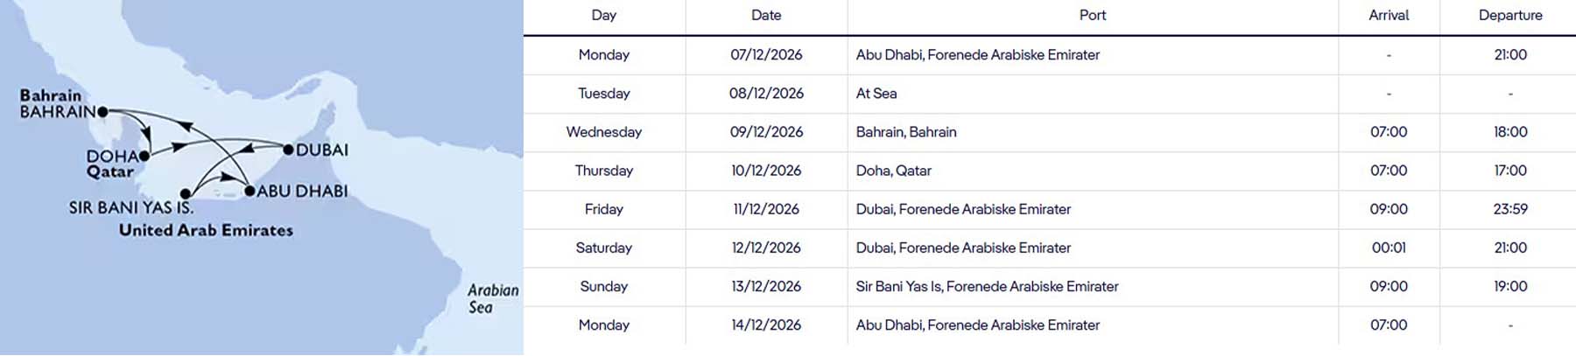
Task: Click the United Arab Emirates map label
Action: coord(206,230)
